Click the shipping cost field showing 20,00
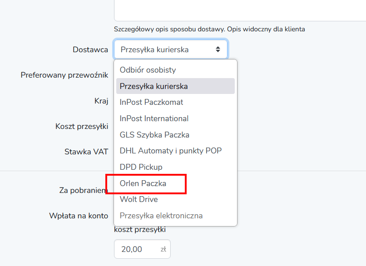The width and height of the screenshot is (366, 266). (136, 249)
